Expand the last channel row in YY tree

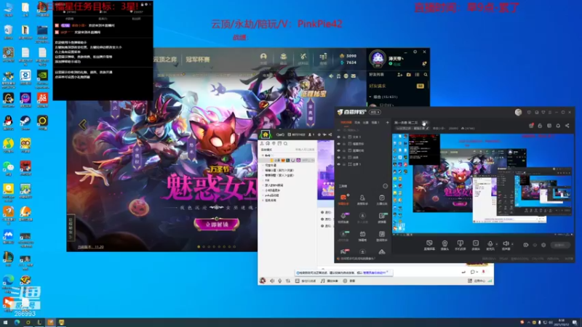click(263, 201)
